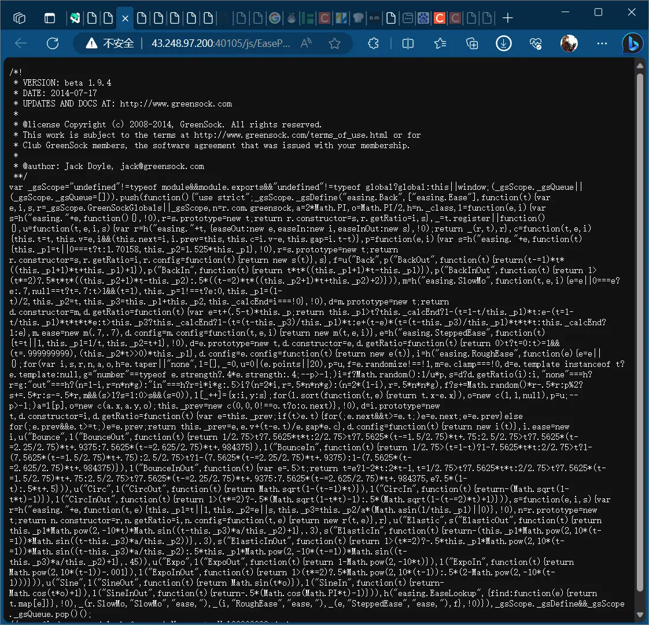Open the Collections icon
This screenshot has width=649, height=625.
point(472,43)
